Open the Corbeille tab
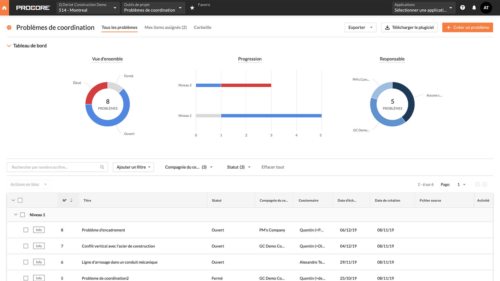Viewport: 500px width, 281px height. click(x=202, y=27)
